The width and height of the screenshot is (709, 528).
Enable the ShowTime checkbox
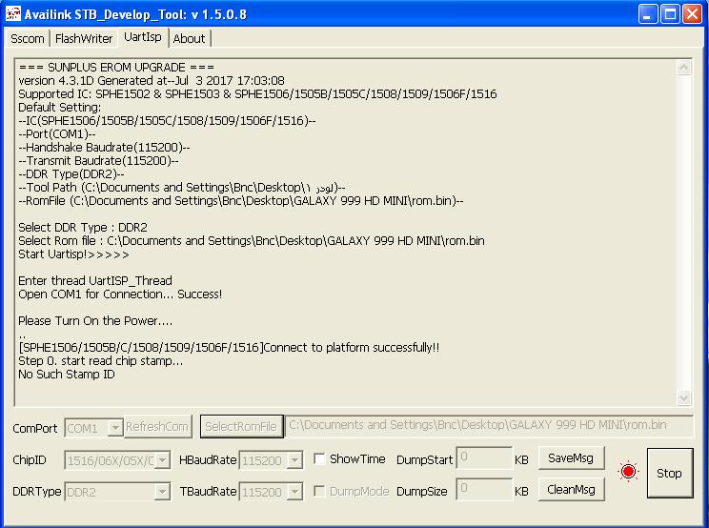(x=319, y=459)
